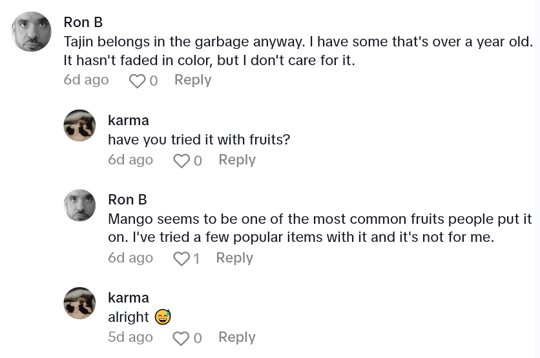Open Ron B's avatar on top comment
The width and height of the screenshot is (540, 358).
coord(31,32)
